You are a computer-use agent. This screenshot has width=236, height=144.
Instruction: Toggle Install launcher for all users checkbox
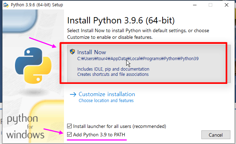click(x=69, y=126)
